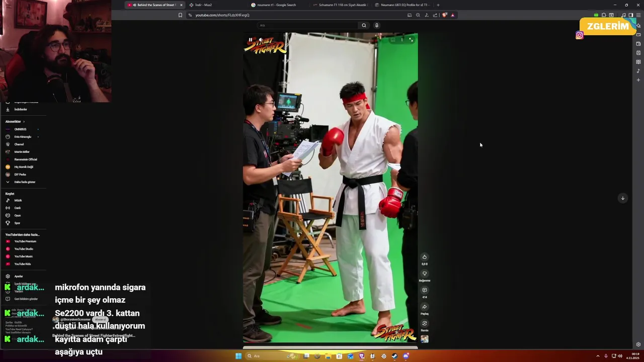Bookmark this page in address bar
The image size is (644, 362).
click(180, 15)
